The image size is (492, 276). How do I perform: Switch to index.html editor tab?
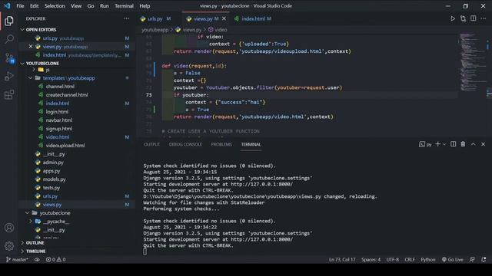click(253, 18)
